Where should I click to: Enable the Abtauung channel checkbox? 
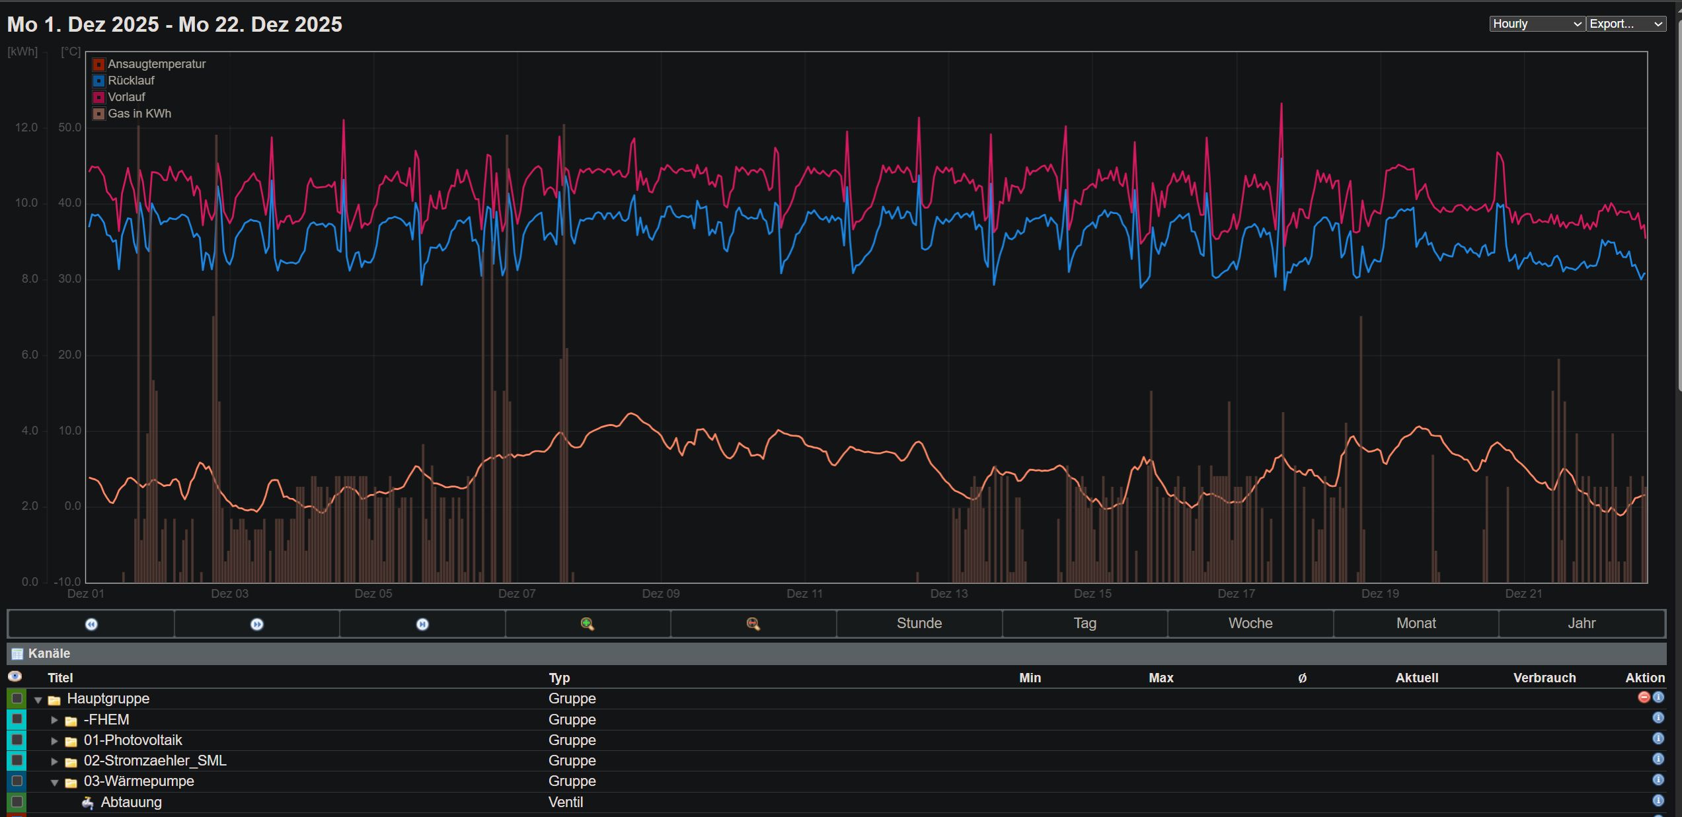click(x=17, y=802)
